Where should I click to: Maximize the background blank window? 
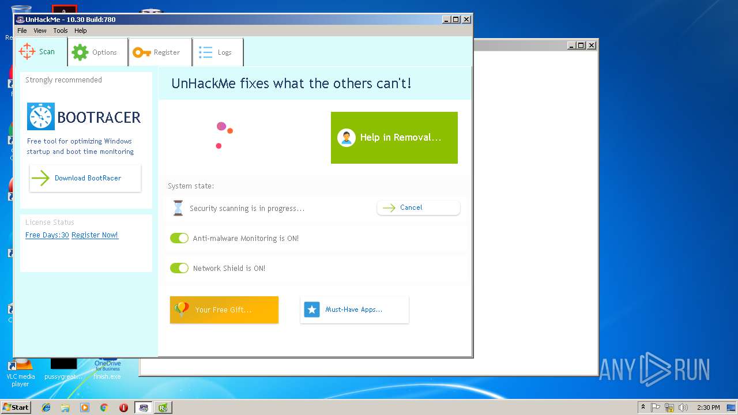(x=581, y=46)
